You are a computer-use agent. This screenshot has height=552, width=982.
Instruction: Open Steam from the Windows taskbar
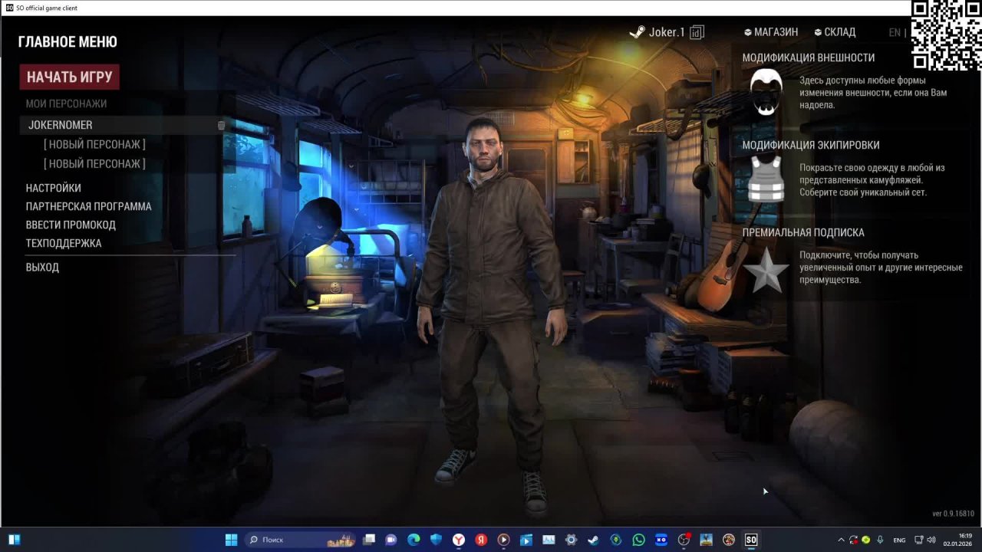(x=593, y=540)
